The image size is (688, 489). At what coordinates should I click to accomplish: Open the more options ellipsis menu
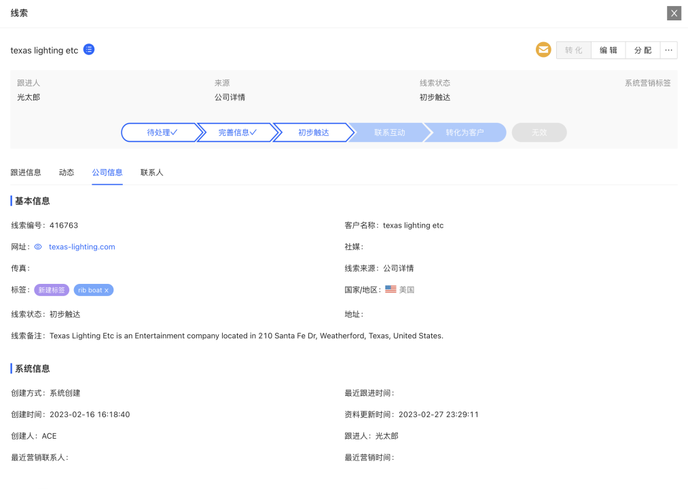[668, 50]
